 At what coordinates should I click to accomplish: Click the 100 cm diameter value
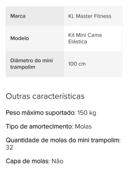tap(77, 64)
